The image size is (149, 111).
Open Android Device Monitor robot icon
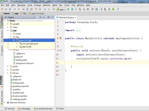pyautogui.click(x=113, y=9)
